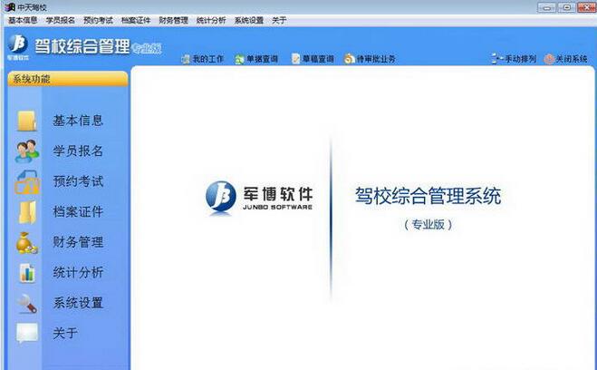Click the 我的工作 toolbar icon
The height and width of the screenshot is (370, 597).
(x=186, y=59)
